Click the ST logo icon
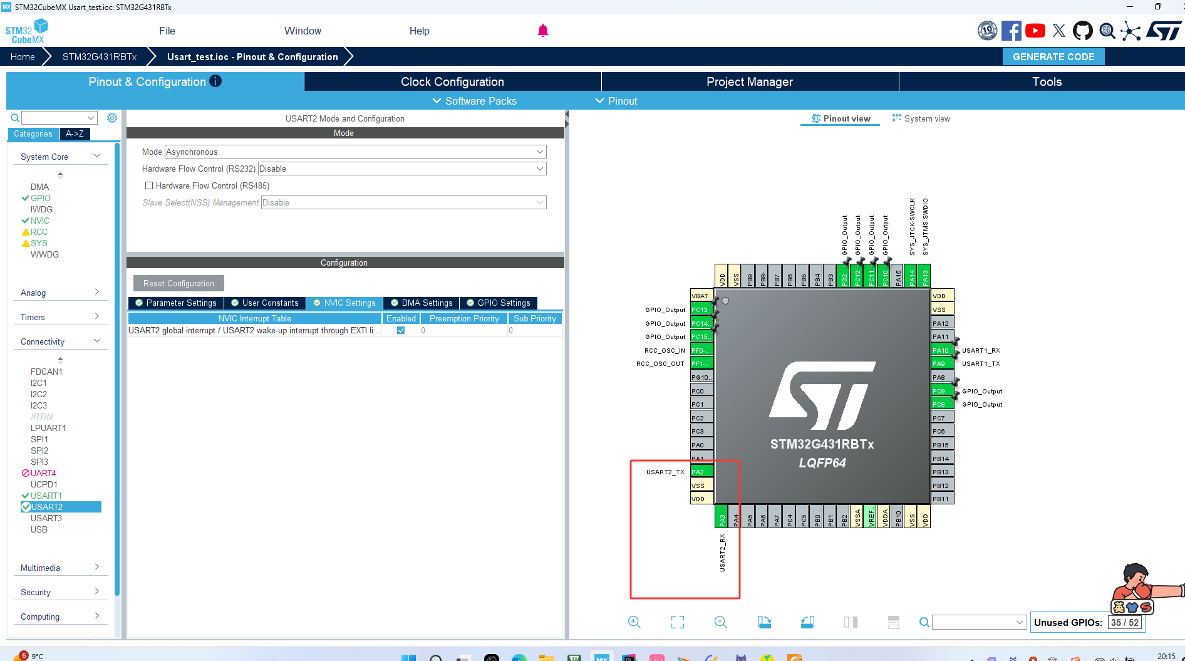Viewport: 1185px width, 661px height. coord(1164,31)
